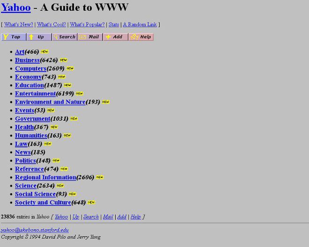This screenshot has height=247, width=309.
Task: Open the What's Popular? link
Action: (x=87, y=24)
